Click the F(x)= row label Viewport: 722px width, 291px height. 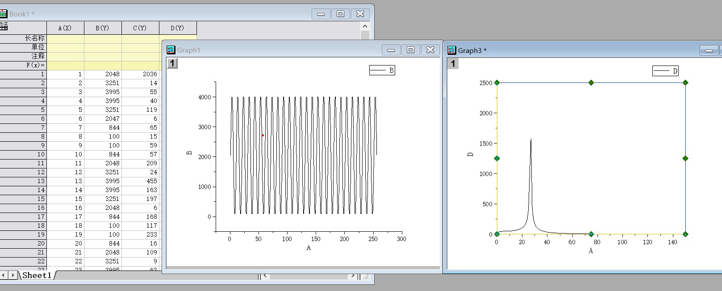[x=23, y=65]
